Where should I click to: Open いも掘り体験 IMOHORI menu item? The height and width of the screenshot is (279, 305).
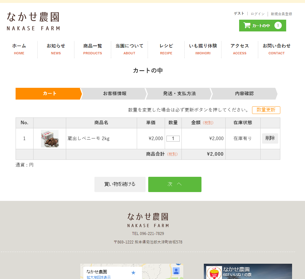203,49
